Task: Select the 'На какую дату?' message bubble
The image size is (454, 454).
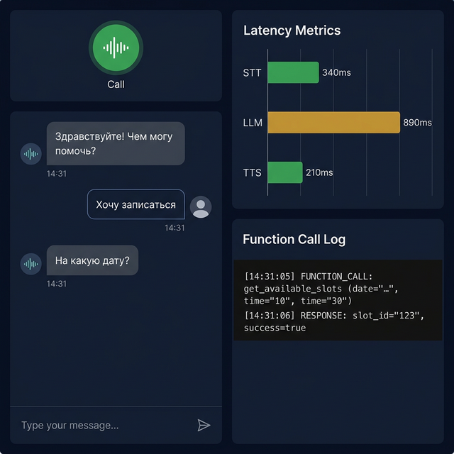Action: (x=92, y=260)
